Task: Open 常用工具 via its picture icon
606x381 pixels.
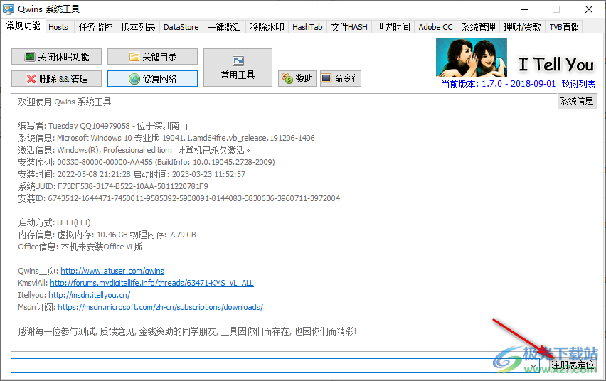Action: tap(238, 61)
